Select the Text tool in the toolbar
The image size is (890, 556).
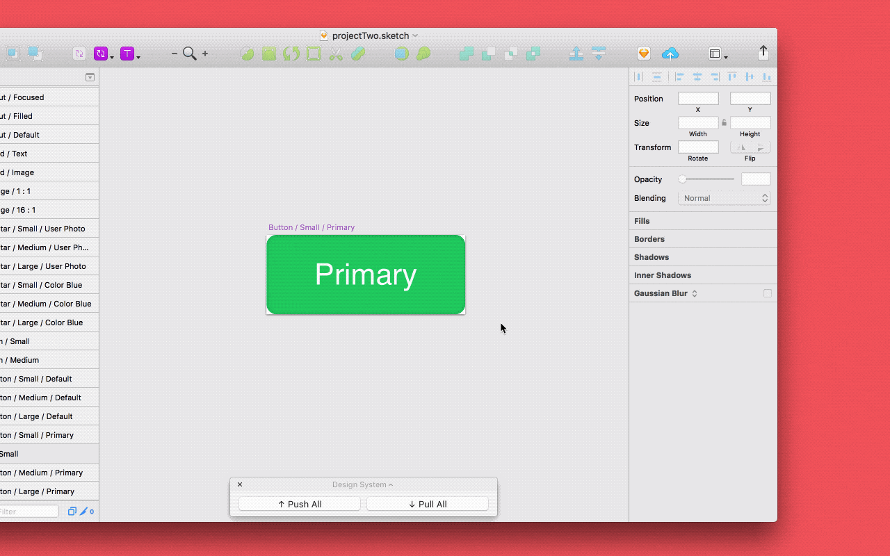(127, 54)
